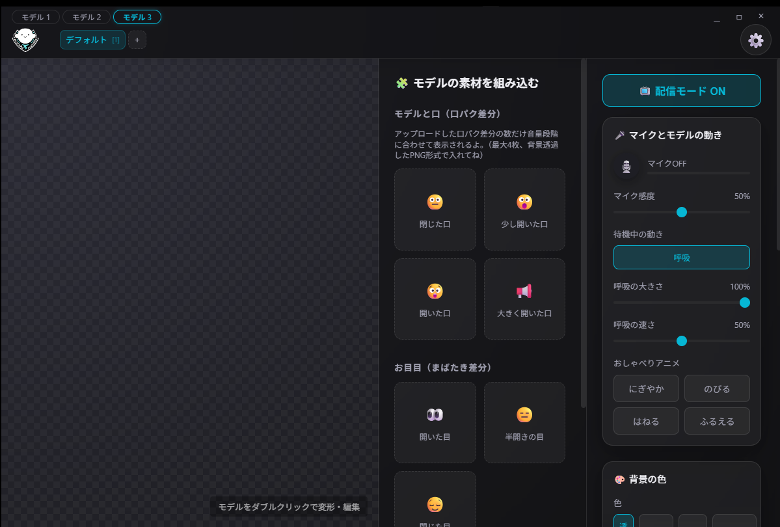Enable the にぎやか talking animation
Screen dimensions: 780x527
pyautogui.click(x=646, y=388)
